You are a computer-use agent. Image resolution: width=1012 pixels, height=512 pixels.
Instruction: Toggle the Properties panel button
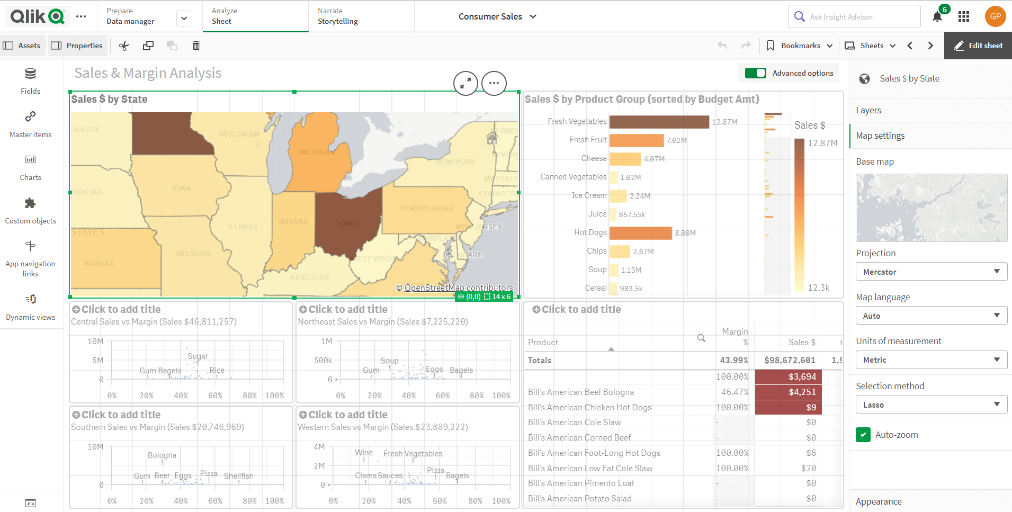(77, 46)
